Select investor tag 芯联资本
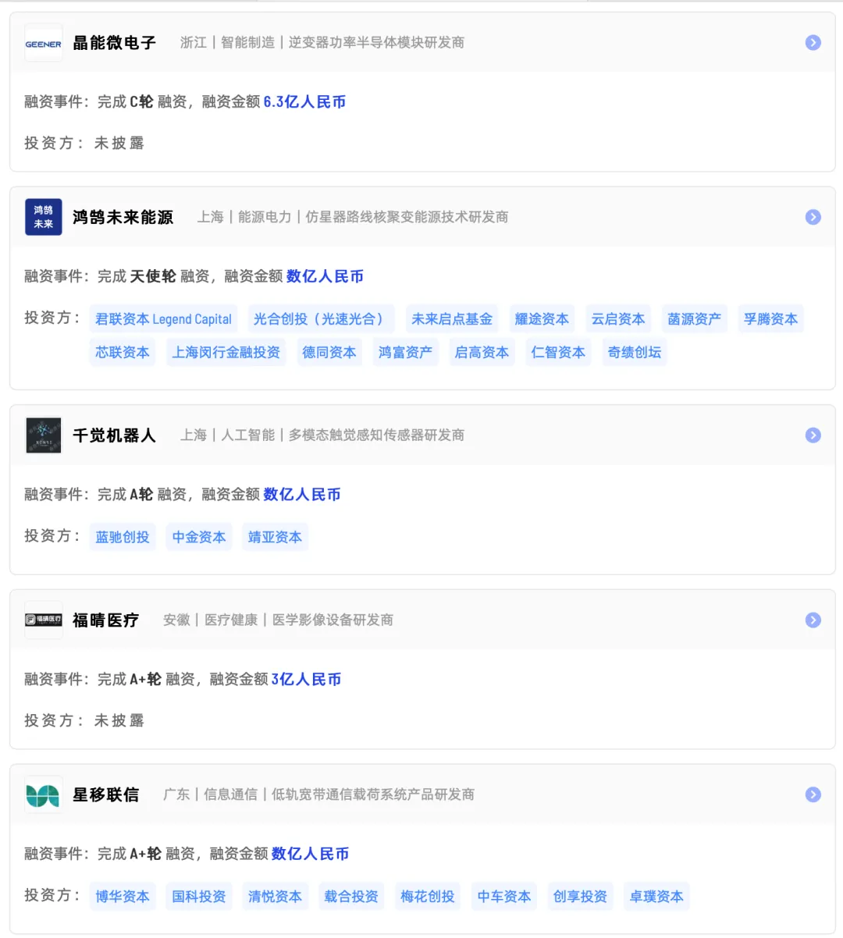Image resolution: width=843 pixels, height=938 pixels. point(123,353)
